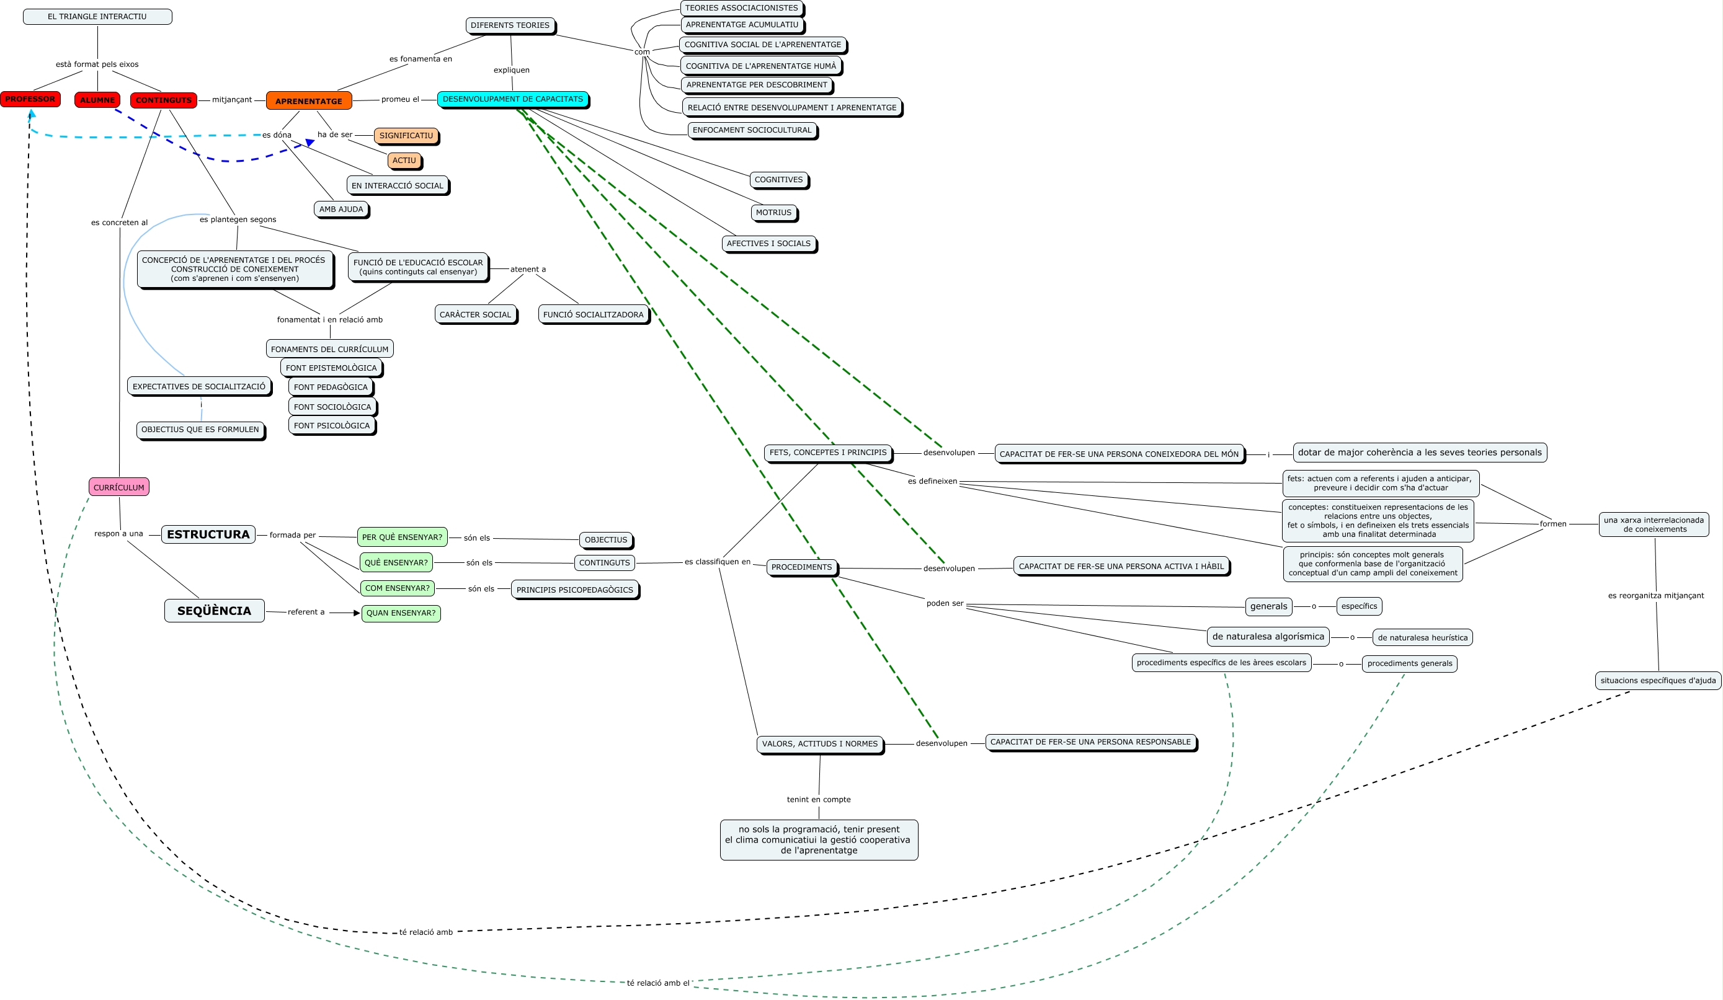Image resolution: width=1723 pixels, height=1000 pixels.
Task: Click the green COM ENSENYAR? node
Action: [x=397, y=588]
